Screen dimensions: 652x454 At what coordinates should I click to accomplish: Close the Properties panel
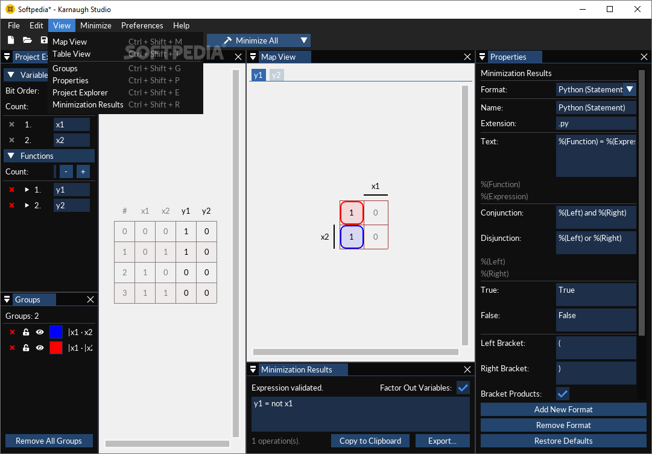(644, 57)
